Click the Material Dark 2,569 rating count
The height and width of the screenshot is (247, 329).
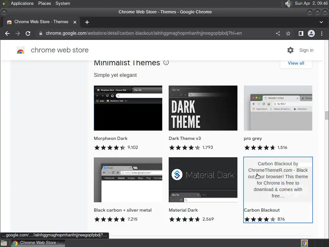pyautogui.click(x=208, y=219)
